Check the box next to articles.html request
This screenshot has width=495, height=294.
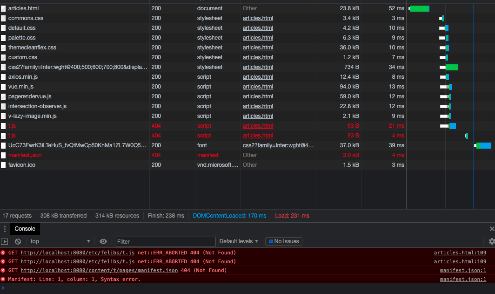tap(3, 8)
